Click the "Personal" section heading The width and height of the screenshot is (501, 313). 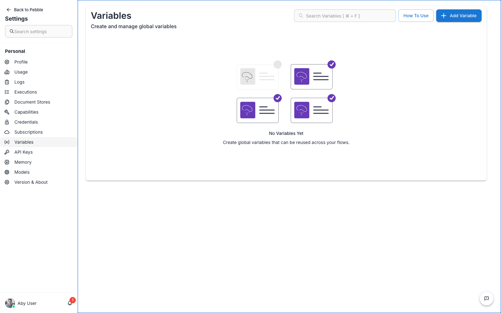pos(15,51)
